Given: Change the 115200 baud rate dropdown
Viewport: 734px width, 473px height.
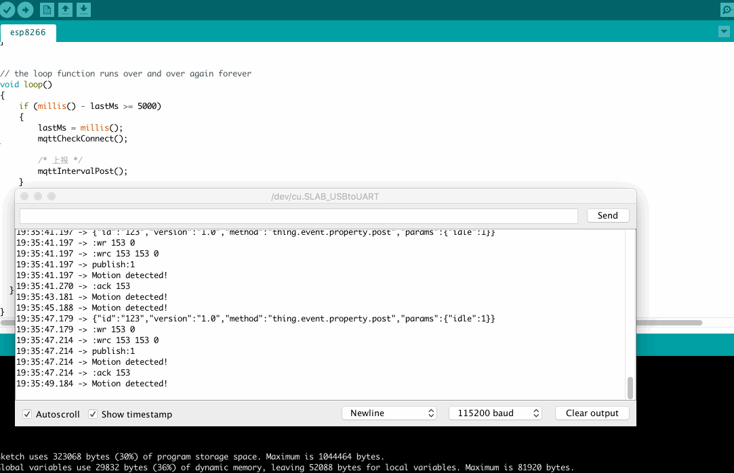Looking at the screenshot, I should (495, 413).
